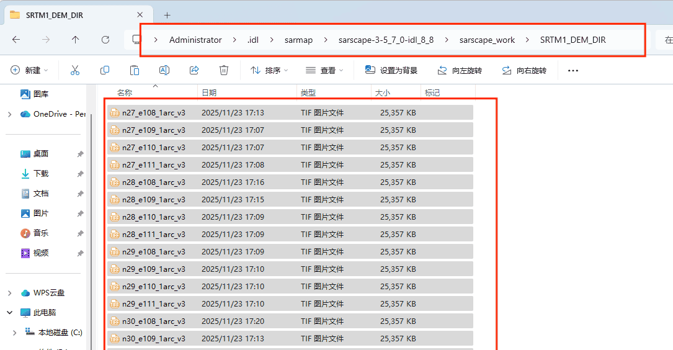Screen dimensions: 673x350
Task: Click pin icon next to 图片
Action: (80, 213)
